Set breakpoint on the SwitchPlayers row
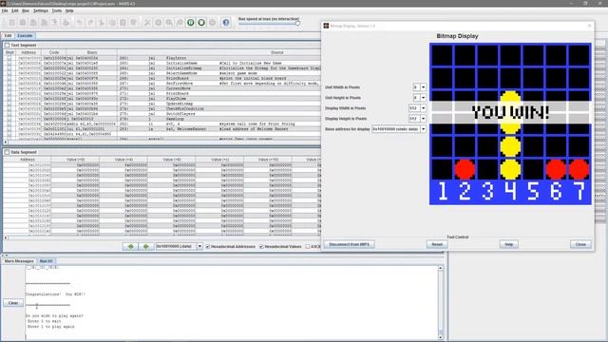This screenshot has width=608, height=342. tap(9, 114)
